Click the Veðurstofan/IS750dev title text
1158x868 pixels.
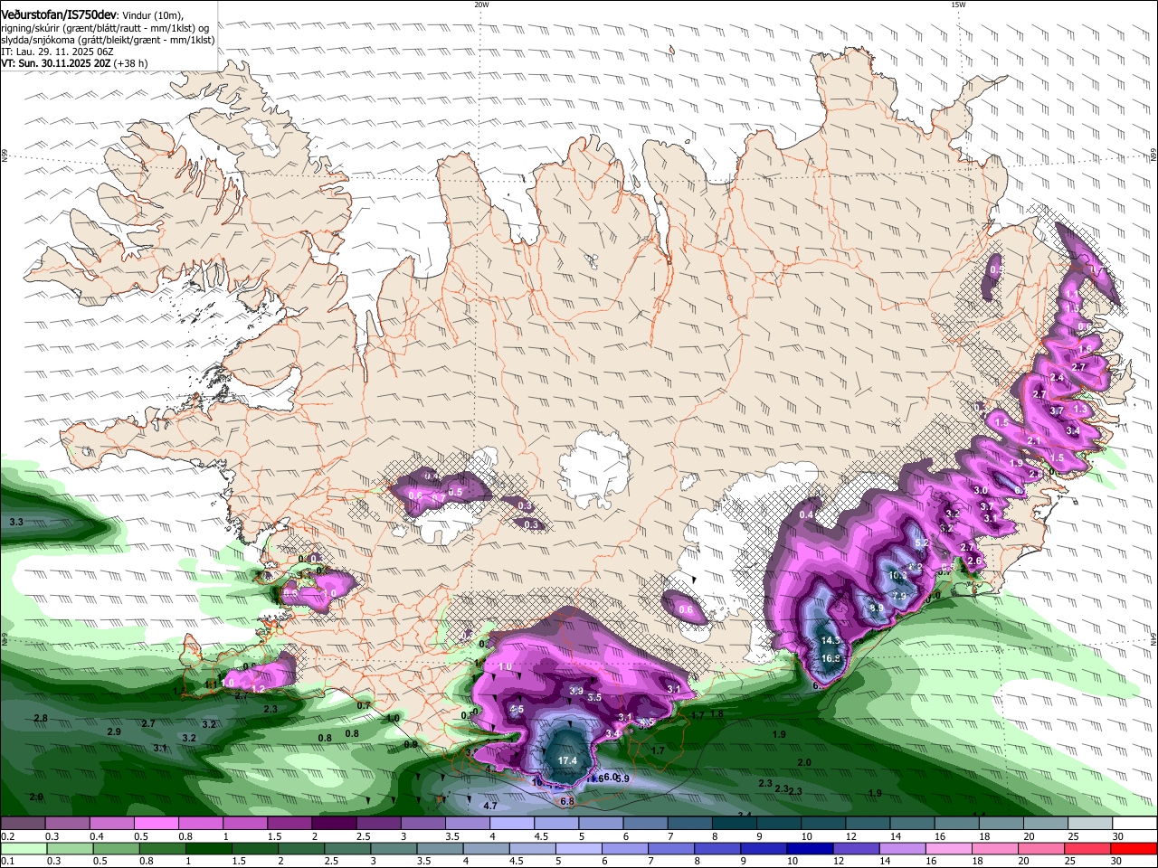[x=59, y=14]
